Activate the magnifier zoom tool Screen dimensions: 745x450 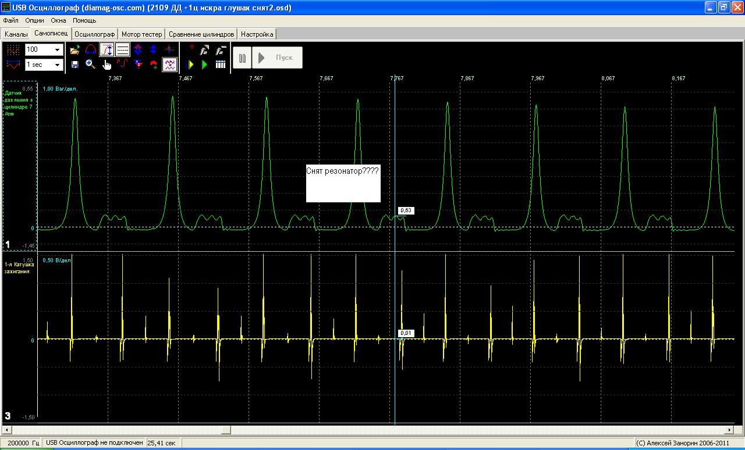(x=90, y=65)
